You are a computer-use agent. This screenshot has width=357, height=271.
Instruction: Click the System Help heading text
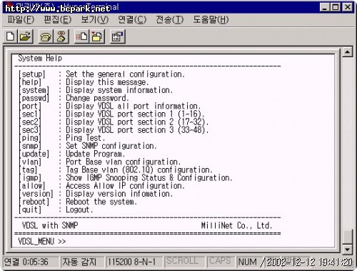(x=40, y=58)
